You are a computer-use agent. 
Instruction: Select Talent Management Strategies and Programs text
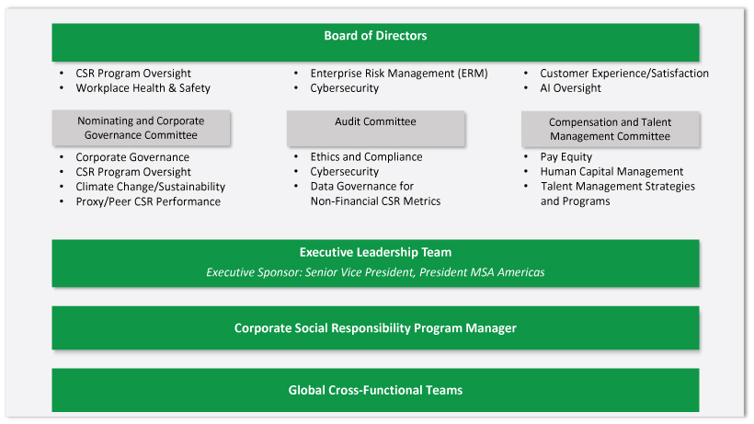pyautogui.click(x=617, y=193)
